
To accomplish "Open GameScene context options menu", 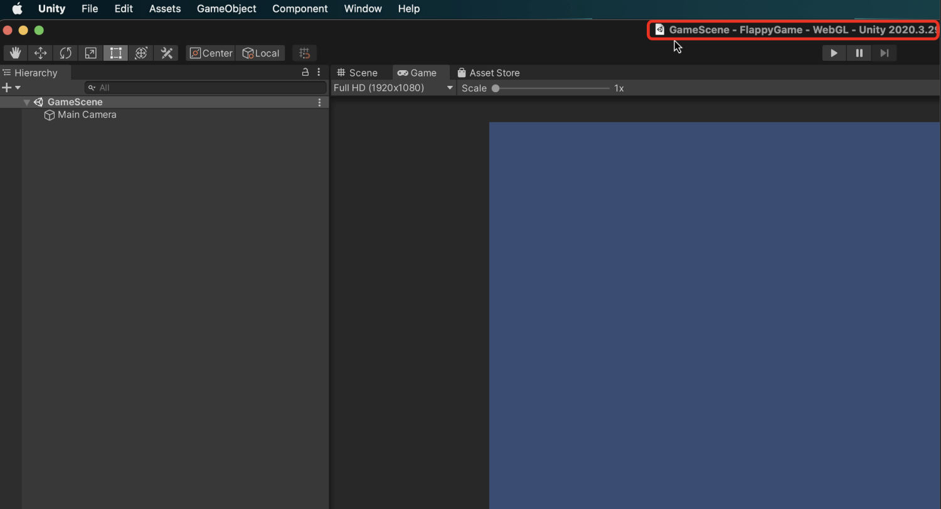I will click(319, 102).
